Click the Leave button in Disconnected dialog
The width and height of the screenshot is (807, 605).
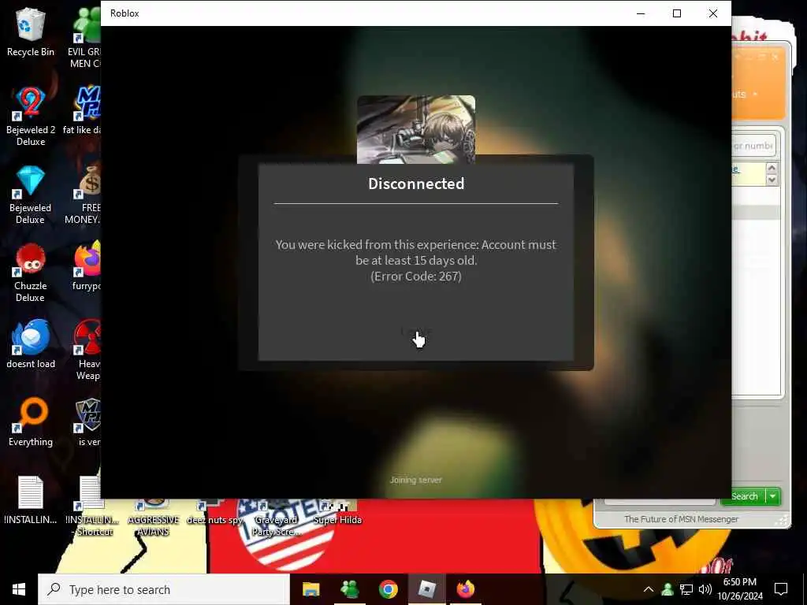pyautogui.click(x=416, y=332)
